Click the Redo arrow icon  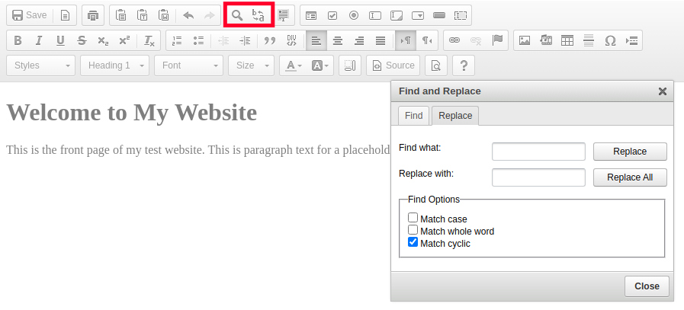(x=210, y=15)
